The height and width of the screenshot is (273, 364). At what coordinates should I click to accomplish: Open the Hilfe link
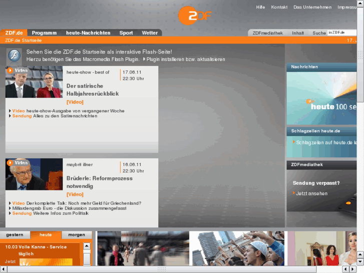(260, 7)
